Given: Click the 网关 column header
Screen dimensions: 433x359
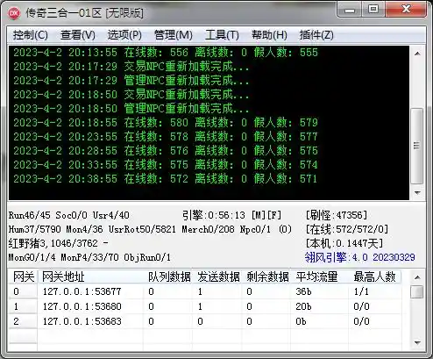Looking at the screenshot, I should point(24,276).
